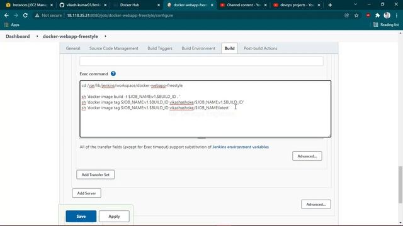
Task: Open the tab search chevron
Action: coord(355,4)
